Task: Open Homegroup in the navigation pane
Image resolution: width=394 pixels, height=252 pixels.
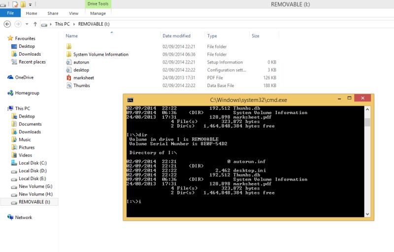Action: 27,93
